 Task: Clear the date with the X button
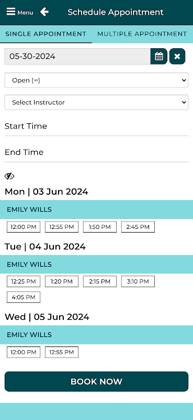(177, 56)
